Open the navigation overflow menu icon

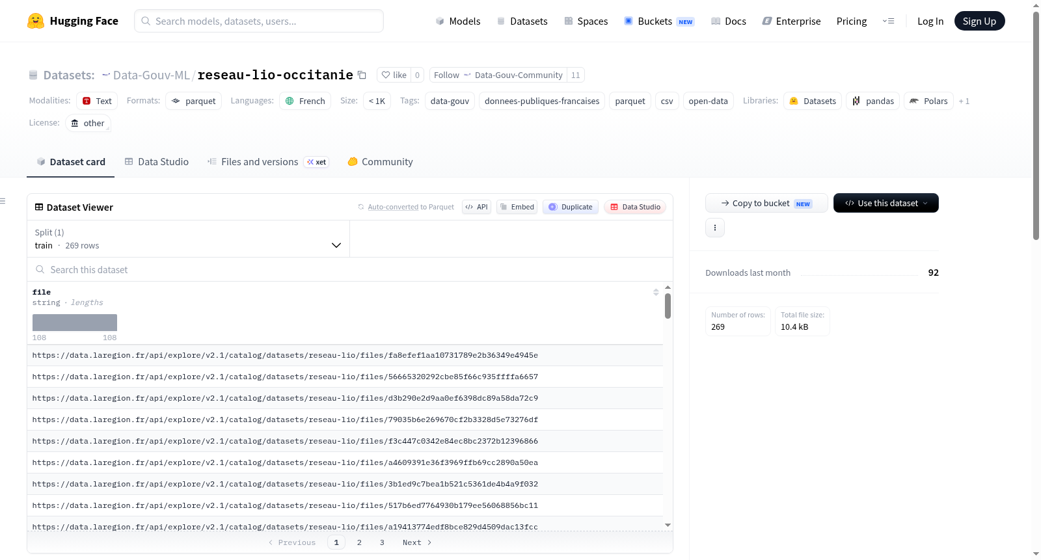(x=888, y=21)
